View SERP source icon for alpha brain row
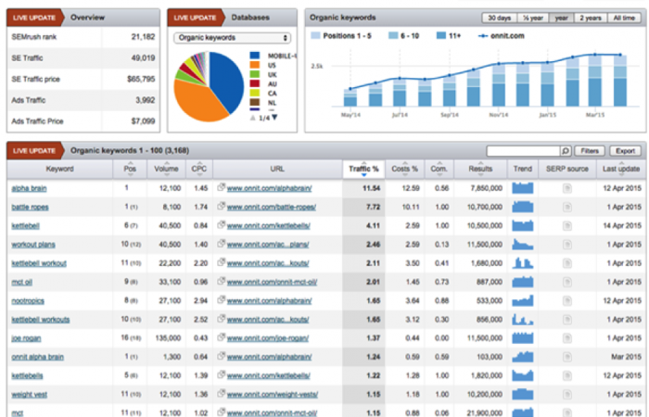Screen dimensions: 649x417 (567, 189)
